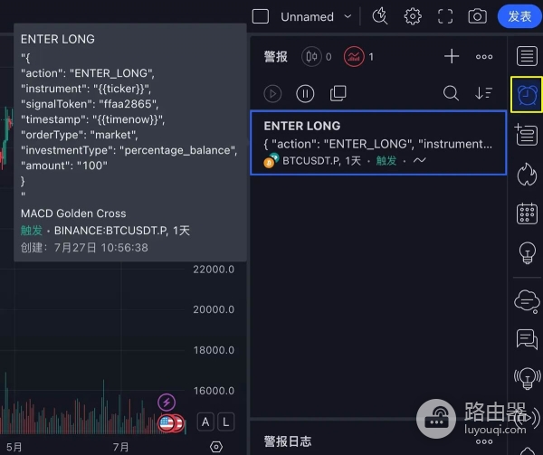Click the 7月 time axis label

click(120, 447)
